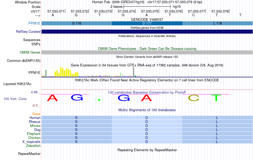
Task: Click the '2 bases' scale bar
Action: (147, 7)
